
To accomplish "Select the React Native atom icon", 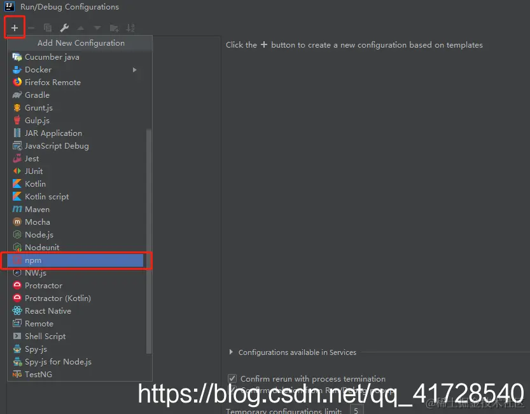I will click(x=17, y=310).
